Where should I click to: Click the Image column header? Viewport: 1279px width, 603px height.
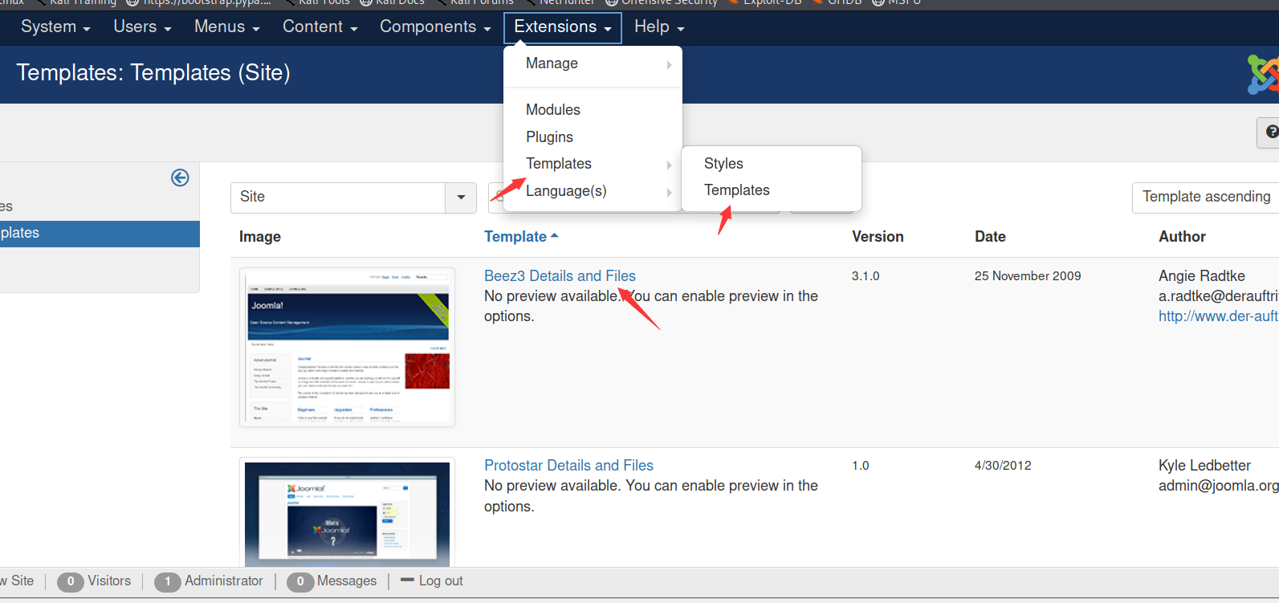[x=260, y=237]
